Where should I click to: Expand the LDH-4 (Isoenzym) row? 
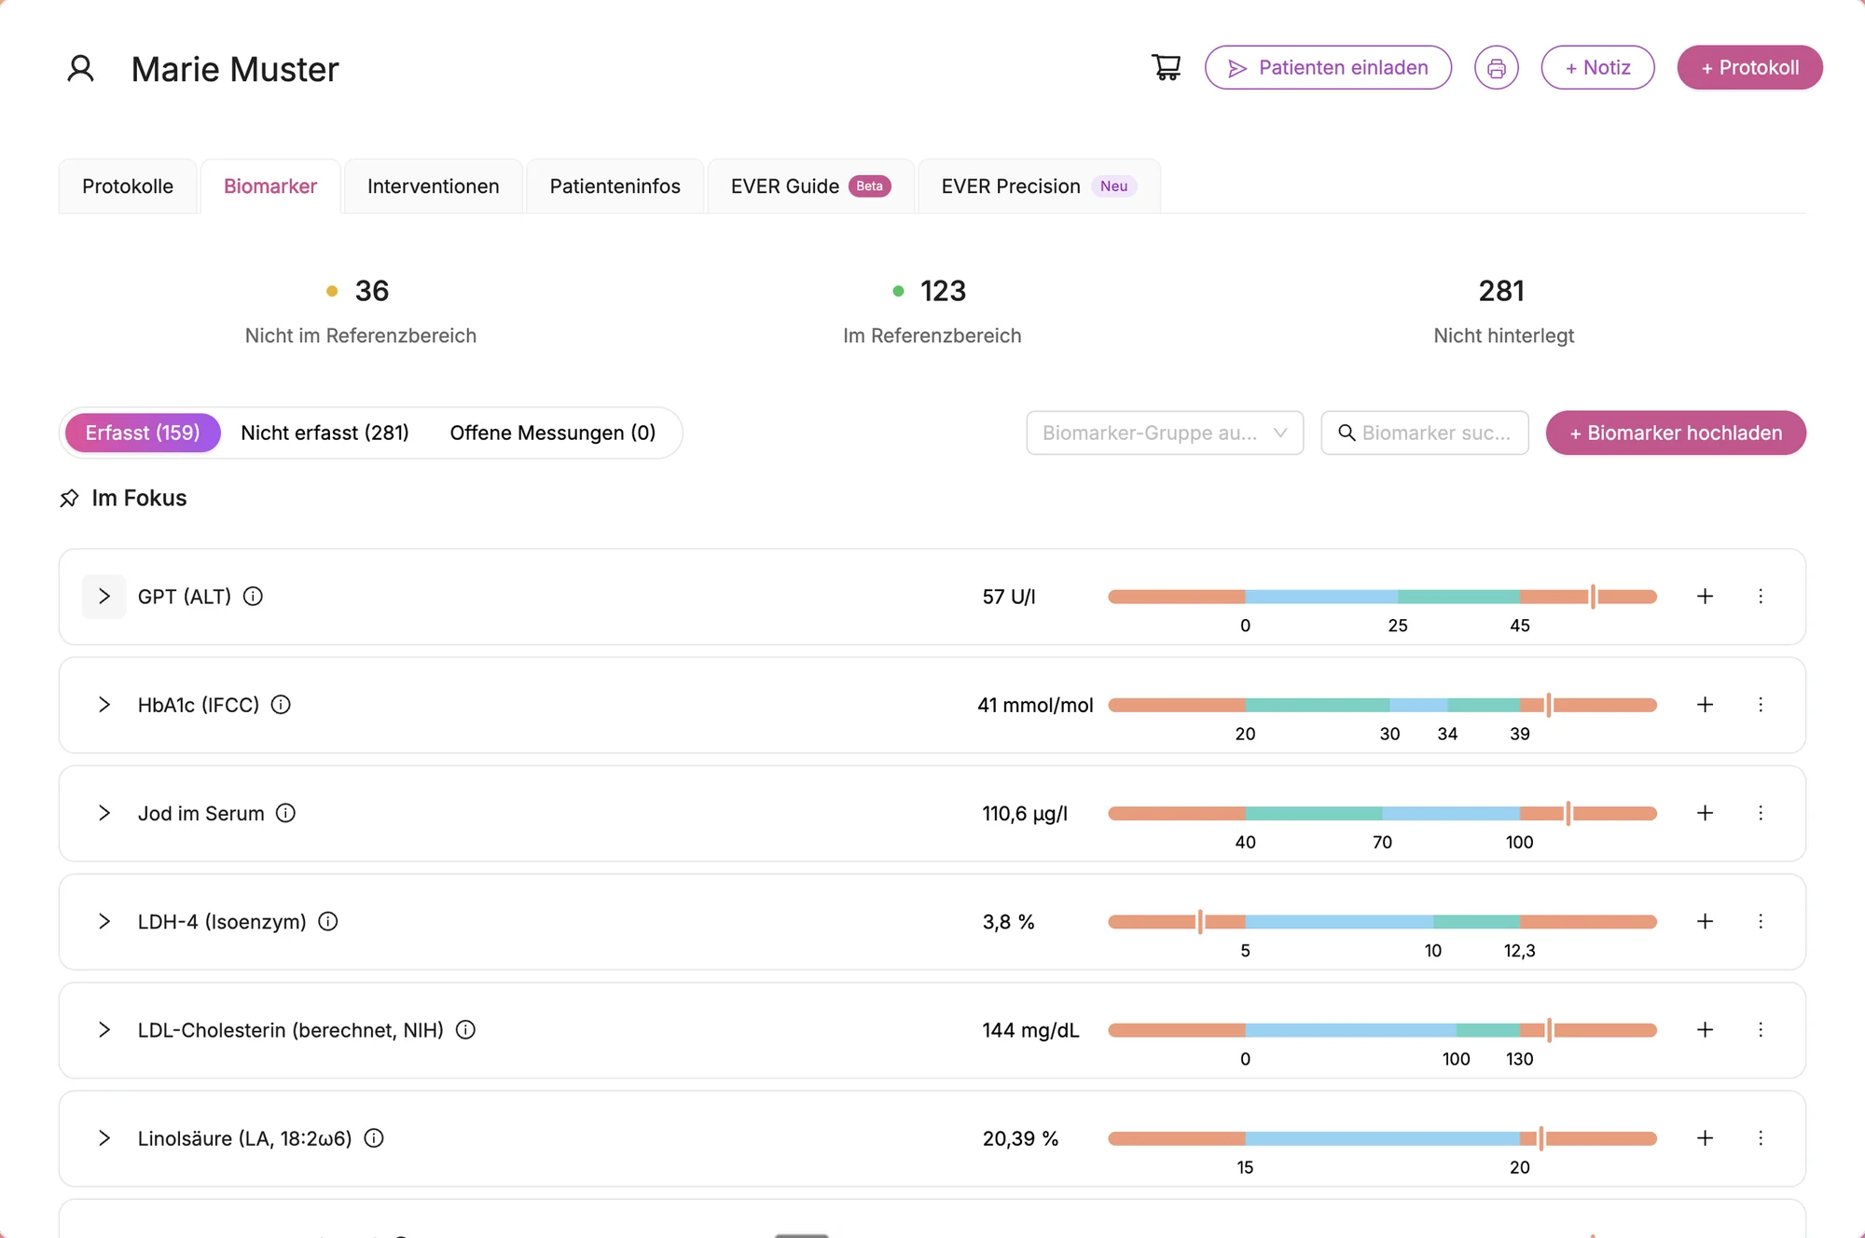point(104,921)
